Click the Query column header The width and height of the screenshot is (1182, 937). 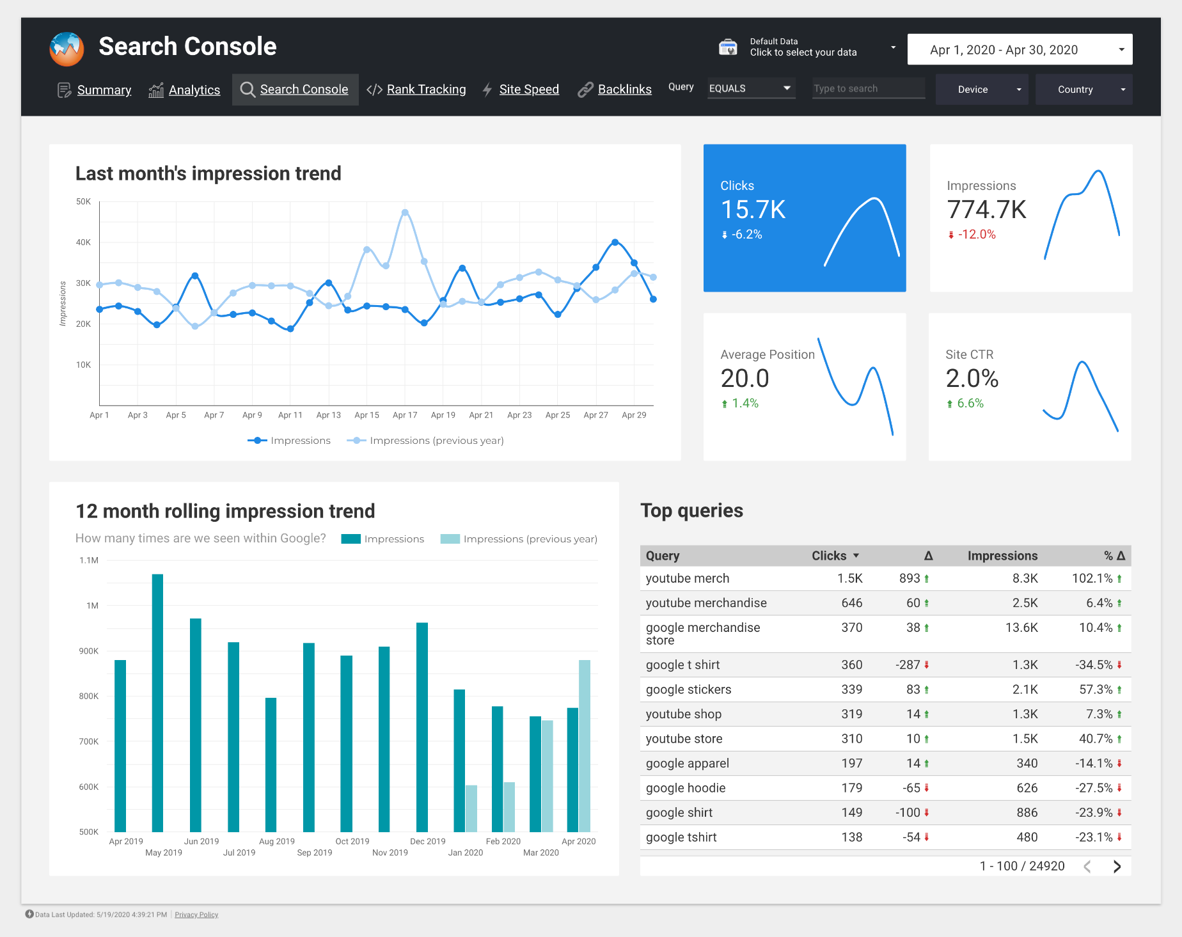(x=663, y=556)
